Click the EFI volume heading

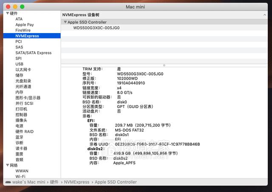[91, 121]
